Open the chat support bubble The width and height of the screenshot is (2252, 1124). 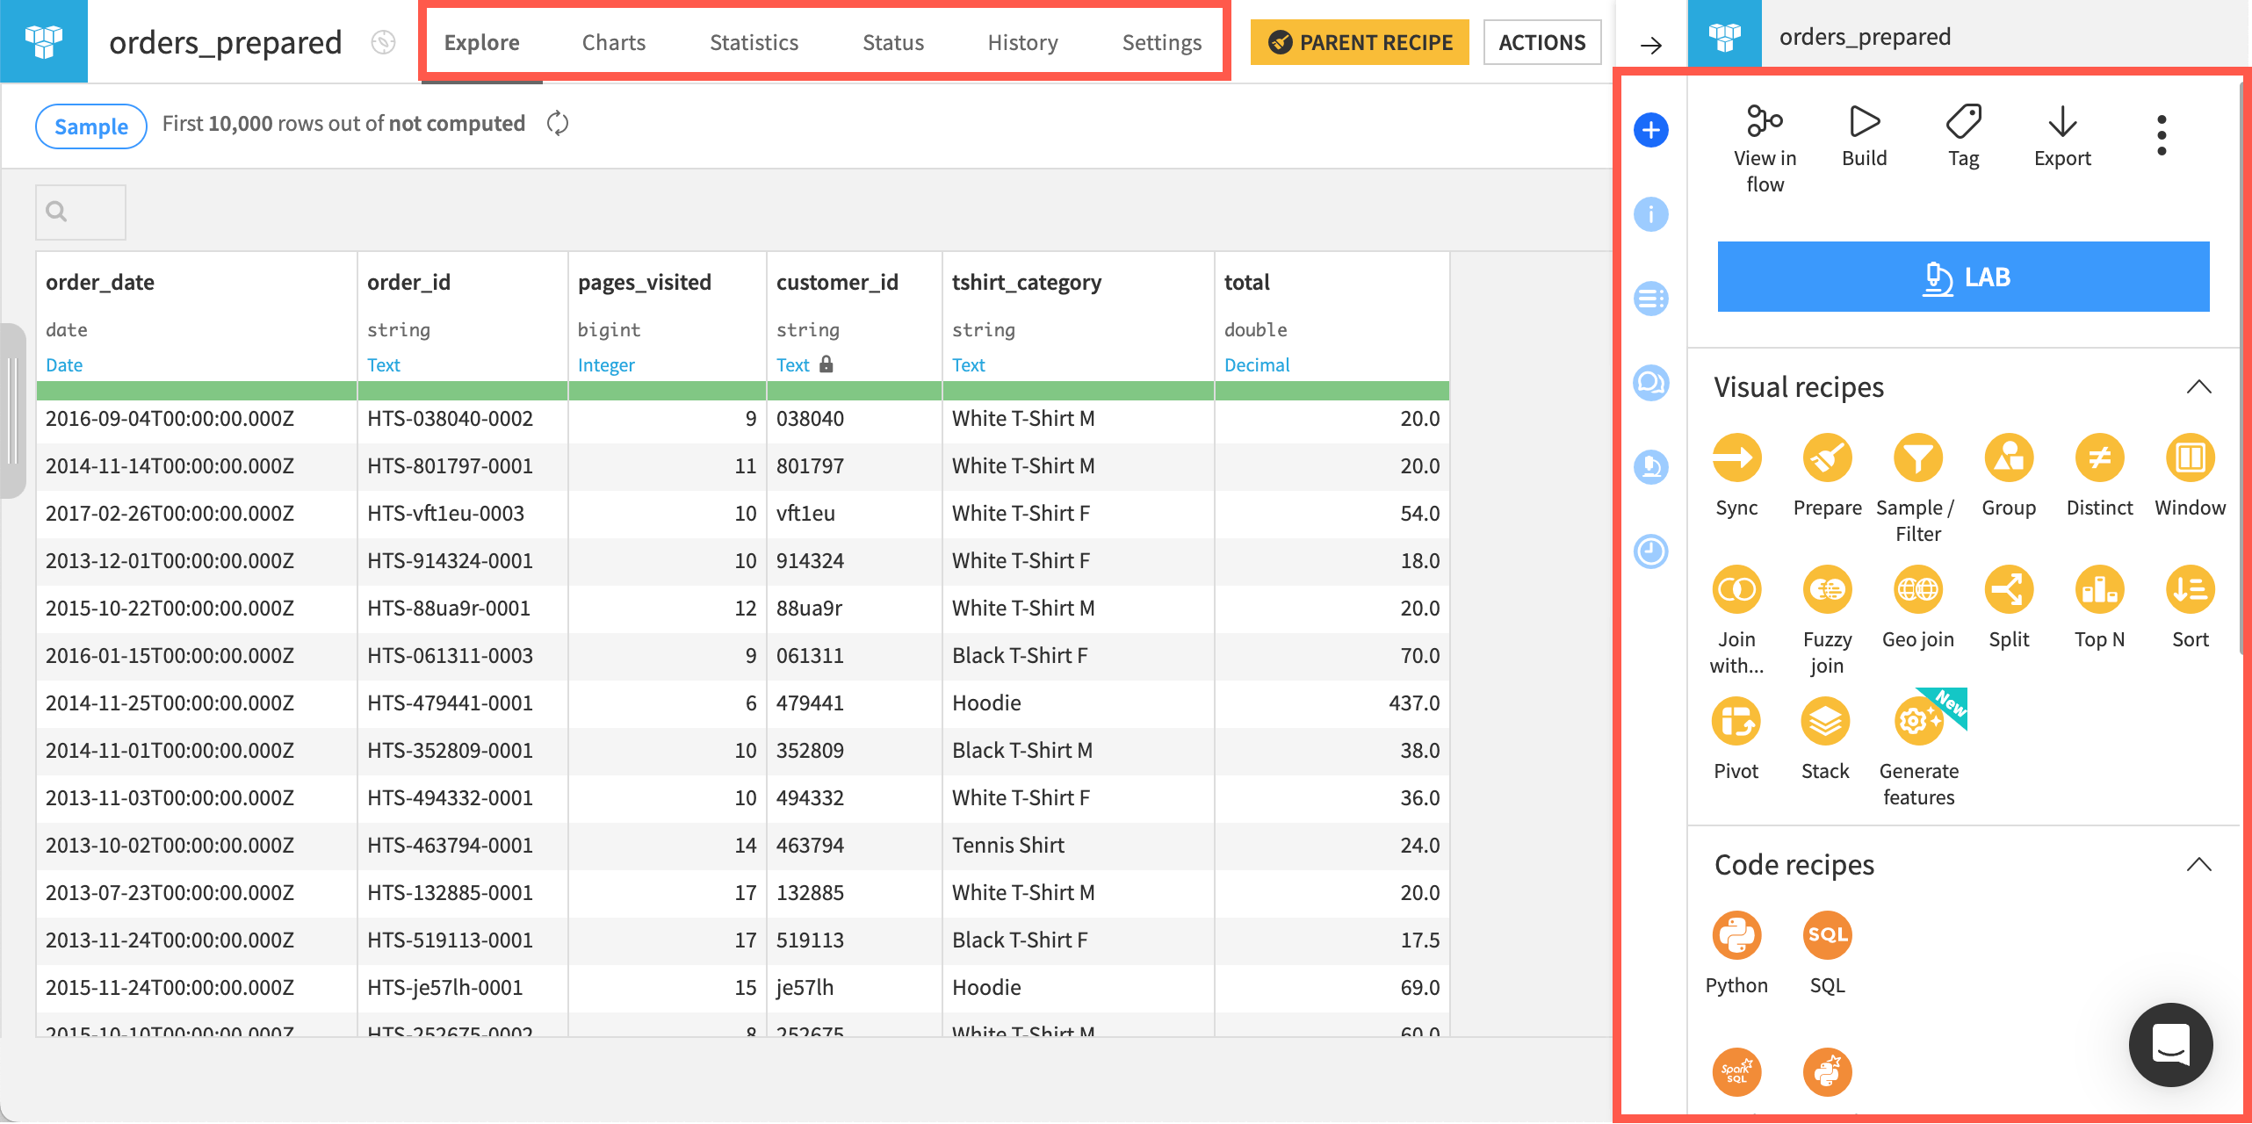[2170, 1044]
